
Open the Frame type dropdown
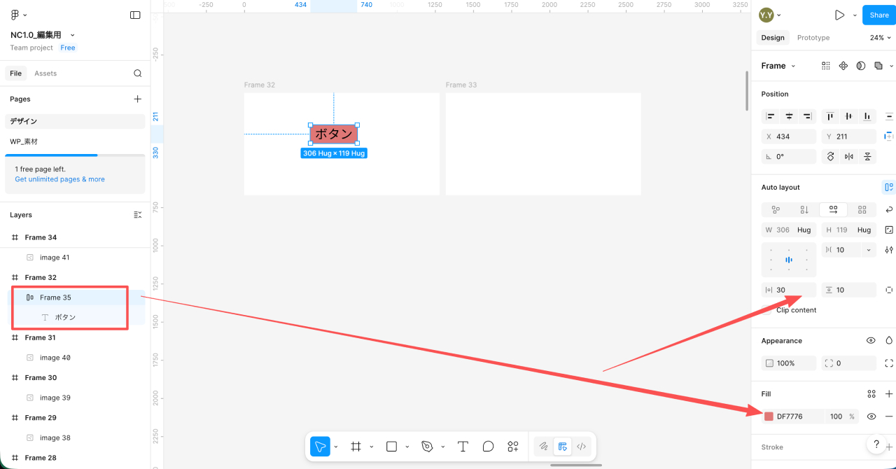(778, 66)
